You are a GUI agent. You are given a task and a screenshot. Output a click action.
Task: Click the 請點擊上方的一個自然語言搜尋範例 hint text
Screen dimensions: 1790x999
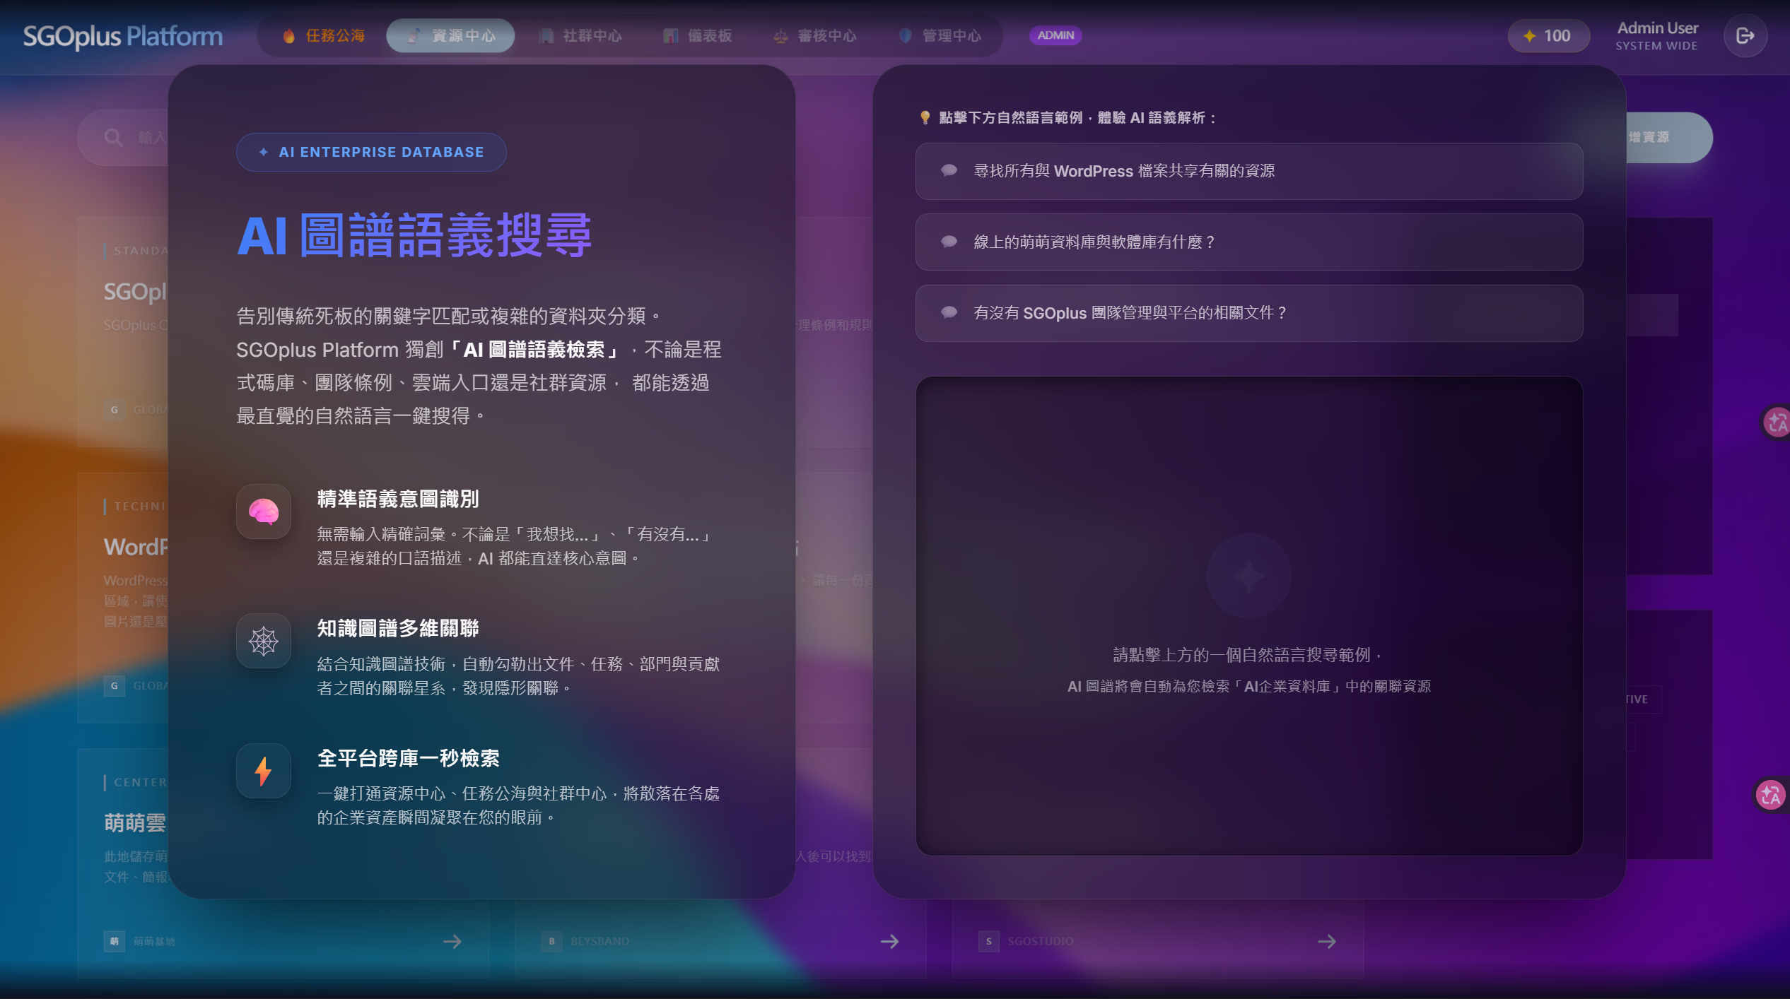pyautogui.click(x=1248, y=655)
